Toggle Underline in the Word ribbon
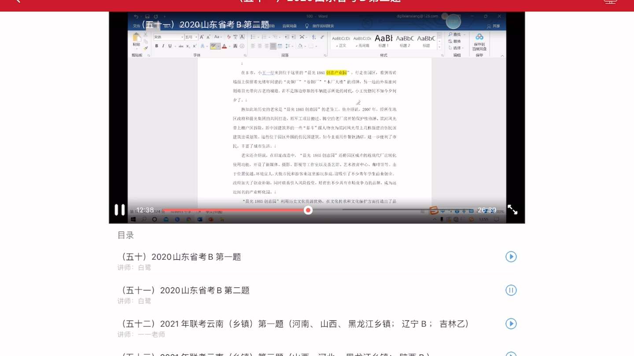 coord(170,46)
